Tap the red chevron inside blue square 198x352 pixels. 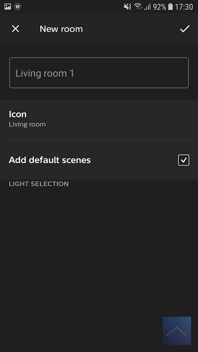[177, 332]
